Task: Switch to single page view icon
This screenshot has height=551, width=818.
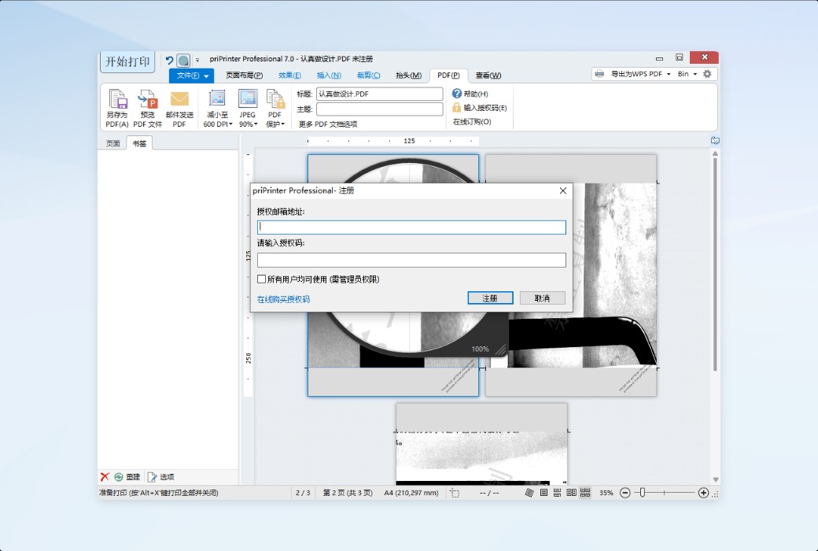Action: pos(543,493)
